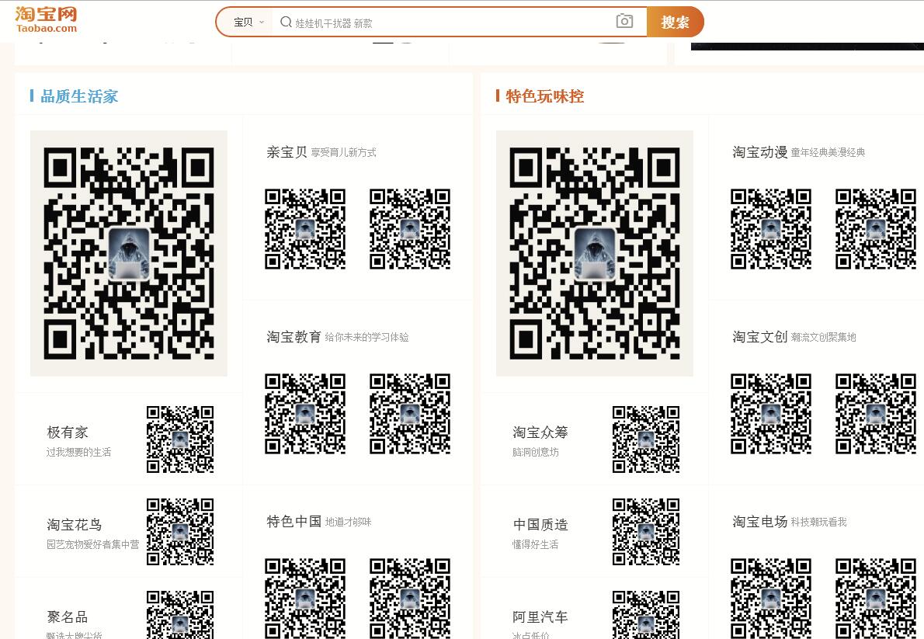Click the second QR thumbnail under 淘宝文创
This screenshot has height=639, width=924.
[x=877, y=414]
